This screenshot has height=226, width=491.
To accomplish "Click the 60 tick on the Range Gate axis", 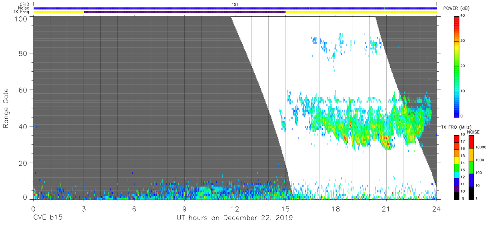I will [23, 90].
